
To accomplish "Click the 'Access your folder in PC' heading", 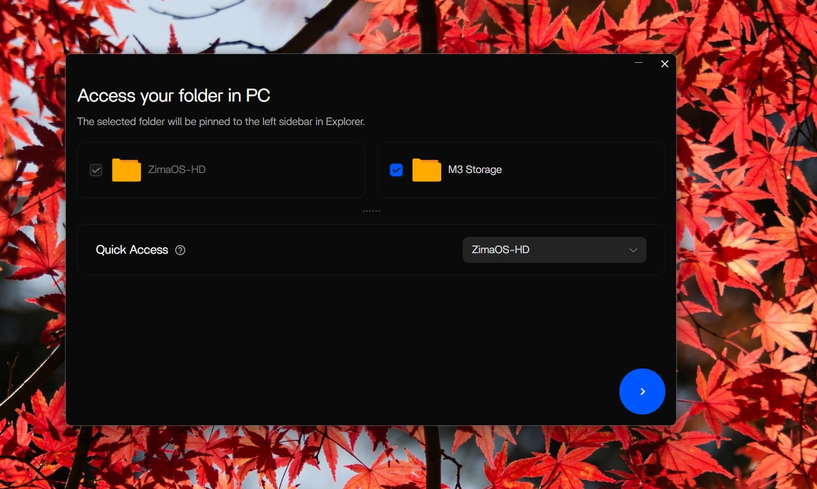I will [x=174, y=95].
